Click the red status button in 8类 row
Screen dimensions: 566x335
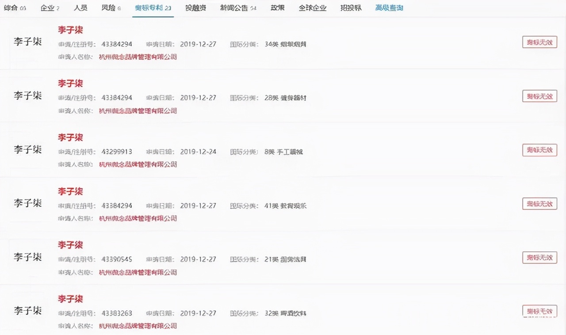coord(539,150)
